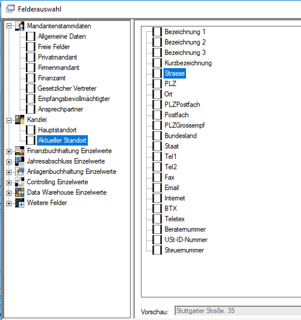Tick the PLZ field checkbox

point(157,84)
